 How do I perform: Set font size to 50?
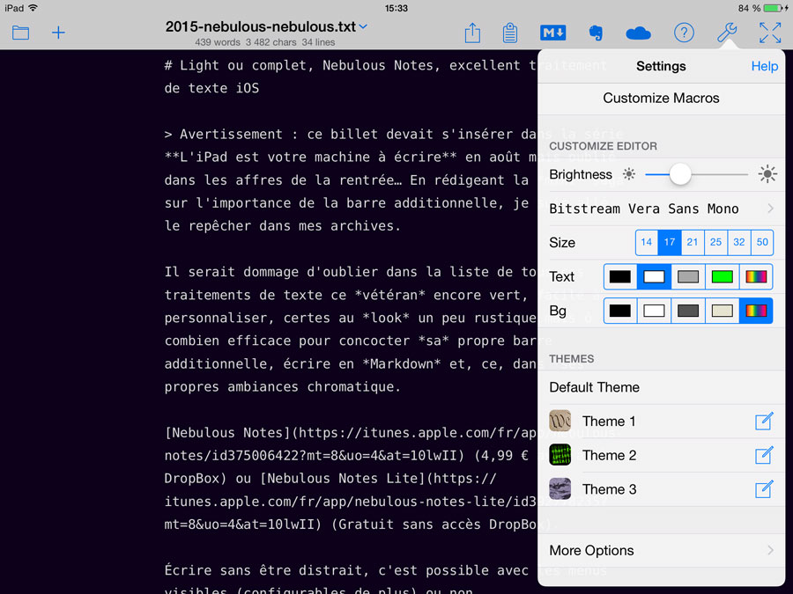(762, 243)
